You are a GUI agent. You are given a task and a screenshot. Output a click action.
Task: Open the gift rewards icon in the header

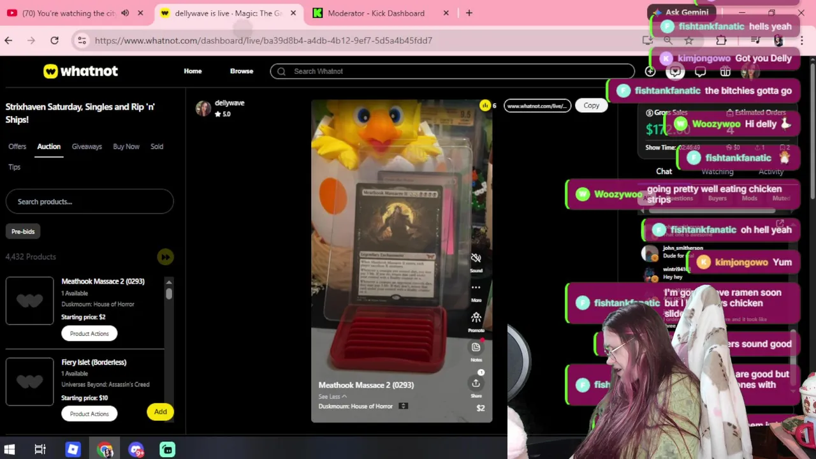click(x=725, y=71)
